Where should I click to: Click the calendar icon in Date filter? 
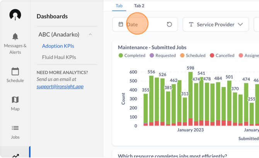pyautogui.click(x=121, y=24)
